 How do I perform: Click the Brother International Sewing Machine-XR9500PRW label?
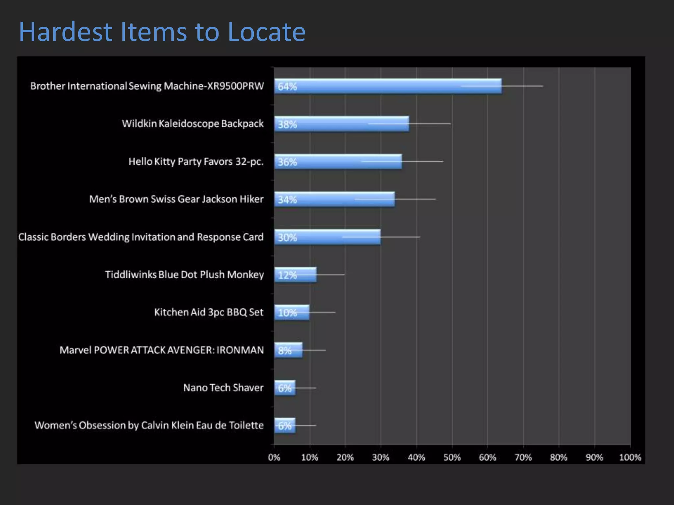tap(147, 86)
